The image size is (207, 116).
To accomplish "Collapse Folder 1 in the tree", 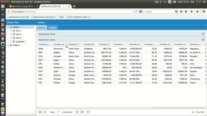I will click(x=8, y=27).
